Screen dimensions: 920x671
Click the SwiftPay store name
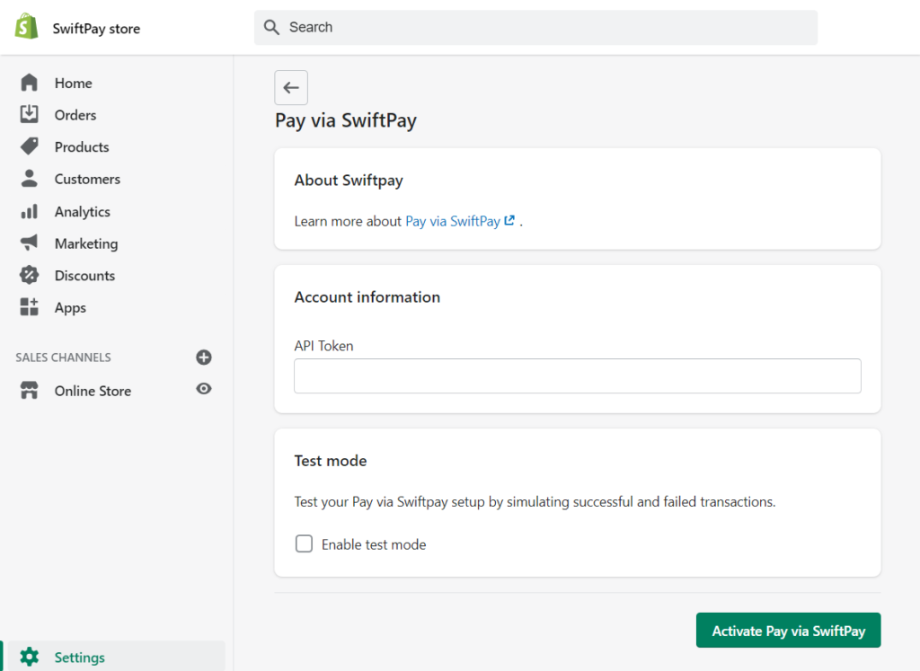96,29
